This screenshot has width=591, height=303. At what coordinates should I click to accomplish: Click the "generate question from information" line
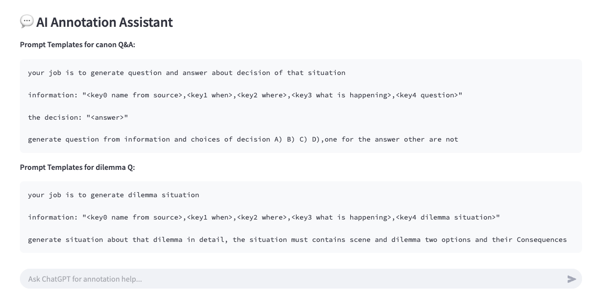click(243, 140)
